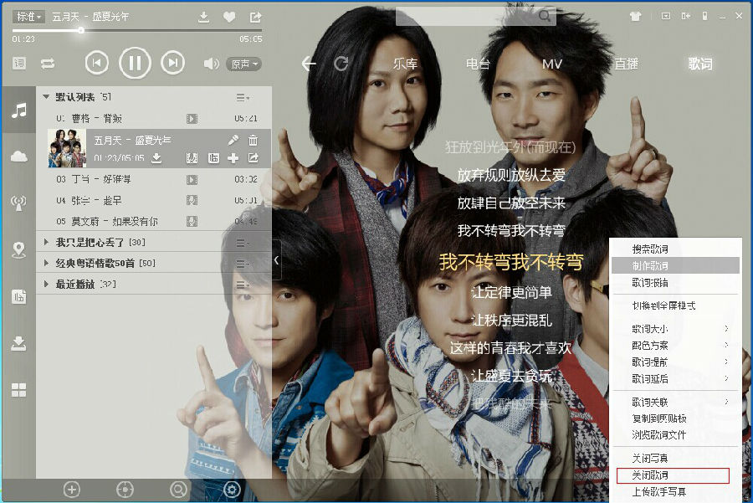Select 关闭歌词 from the context menu
The height and width of the screenshot is (503, 753).
(652, 474)
